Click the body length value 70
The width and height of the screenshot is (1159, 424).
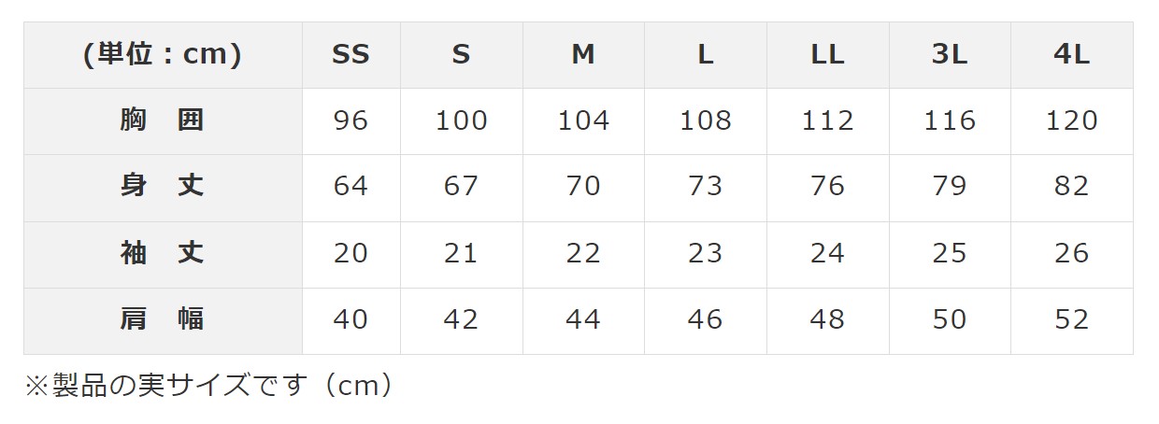pos(583,187)
